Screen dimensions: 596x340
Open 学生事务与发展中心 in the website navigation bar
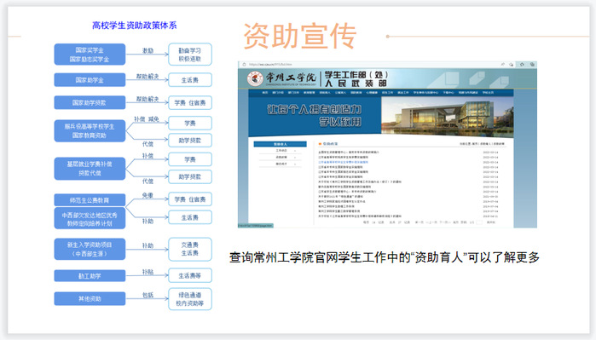pos(426,92)
